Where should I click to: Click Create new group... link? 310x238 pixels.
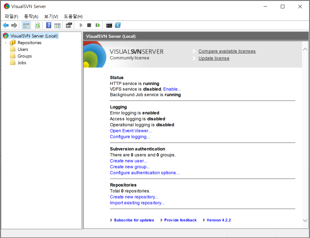click(x=130, y=167)
